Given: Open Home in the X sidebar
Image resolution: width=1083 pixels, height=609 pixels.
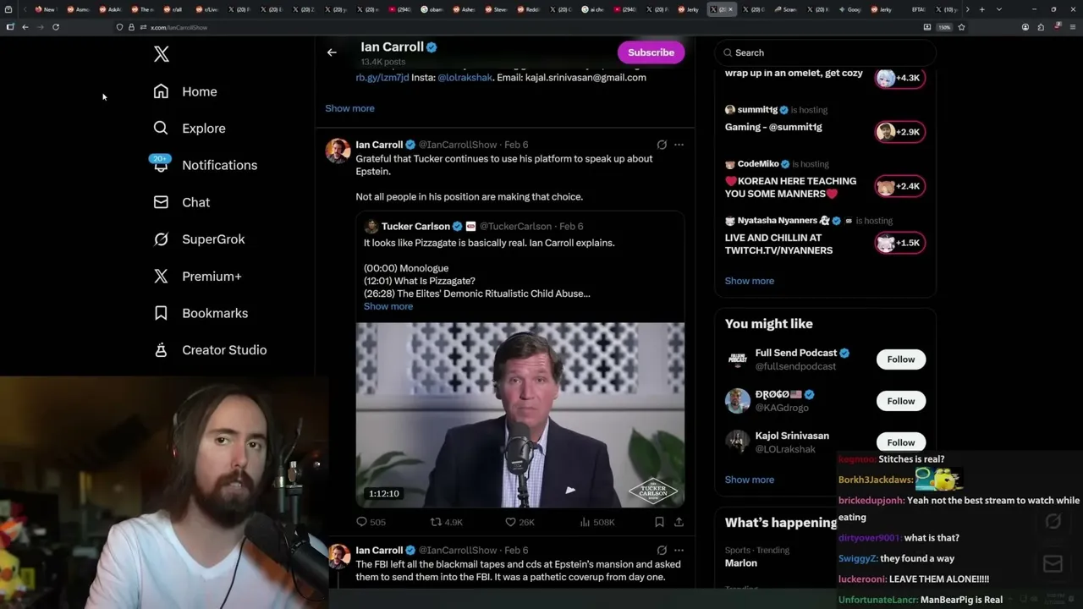Looking at the screenshot, I should (x=200, y=91).
